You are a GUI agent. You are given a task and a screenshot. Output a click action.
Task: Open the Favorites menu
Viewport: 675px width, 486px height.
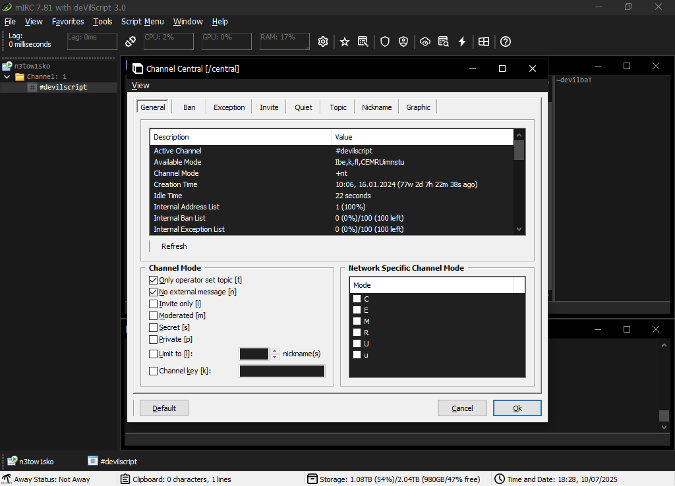tap(68, 22)
